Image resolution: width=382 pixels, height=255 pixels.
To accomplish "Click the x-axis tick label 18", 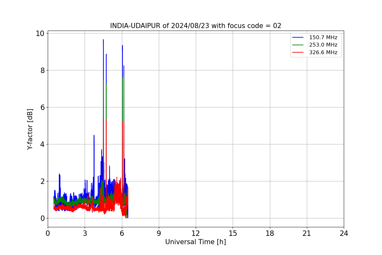I will 270,233.
